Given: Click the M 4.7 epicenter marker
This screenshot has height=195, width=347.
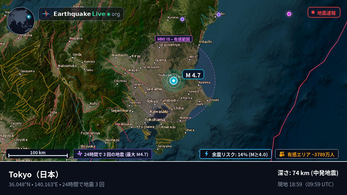Looking at the screenshot, I should tap(173, 81).
